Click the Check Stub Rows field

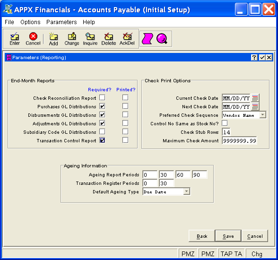click(226, 132)
